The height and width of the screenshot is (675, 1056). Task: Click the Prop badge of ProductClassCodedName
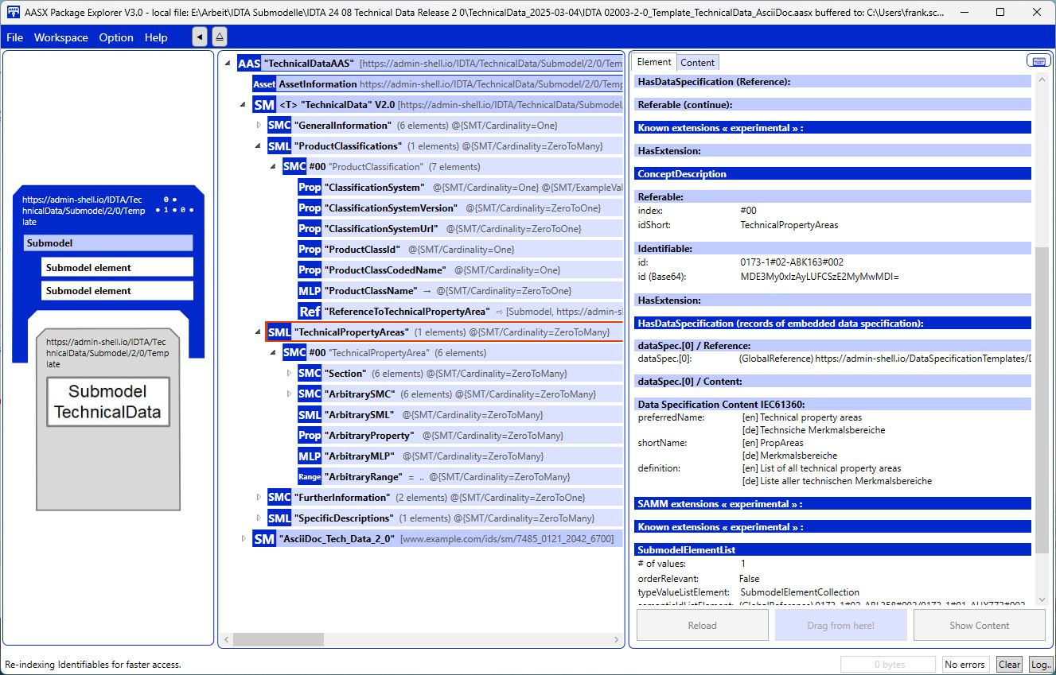[x=310, y=270]
